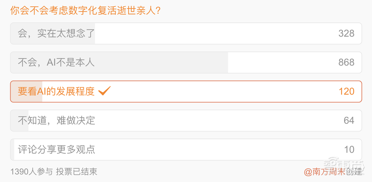Viewport: 372px width, 182px height.
Task: Open the @南方周末 creator link
Action: pyautogui.click(x=324, y=172)
